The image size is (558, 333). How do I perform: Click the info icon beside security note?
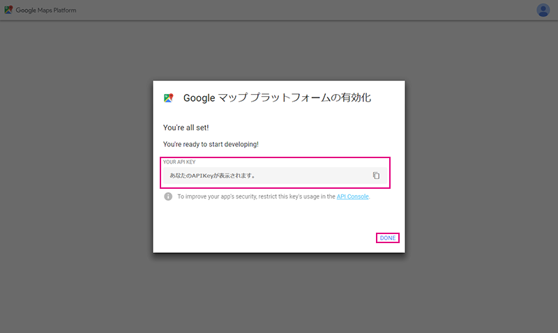coord(168,196)
